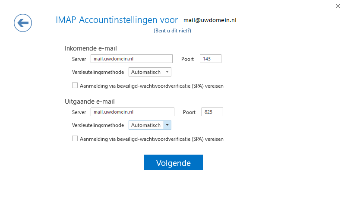
Task: Focus the outgoing mail Server field
Action: point(132,112)
